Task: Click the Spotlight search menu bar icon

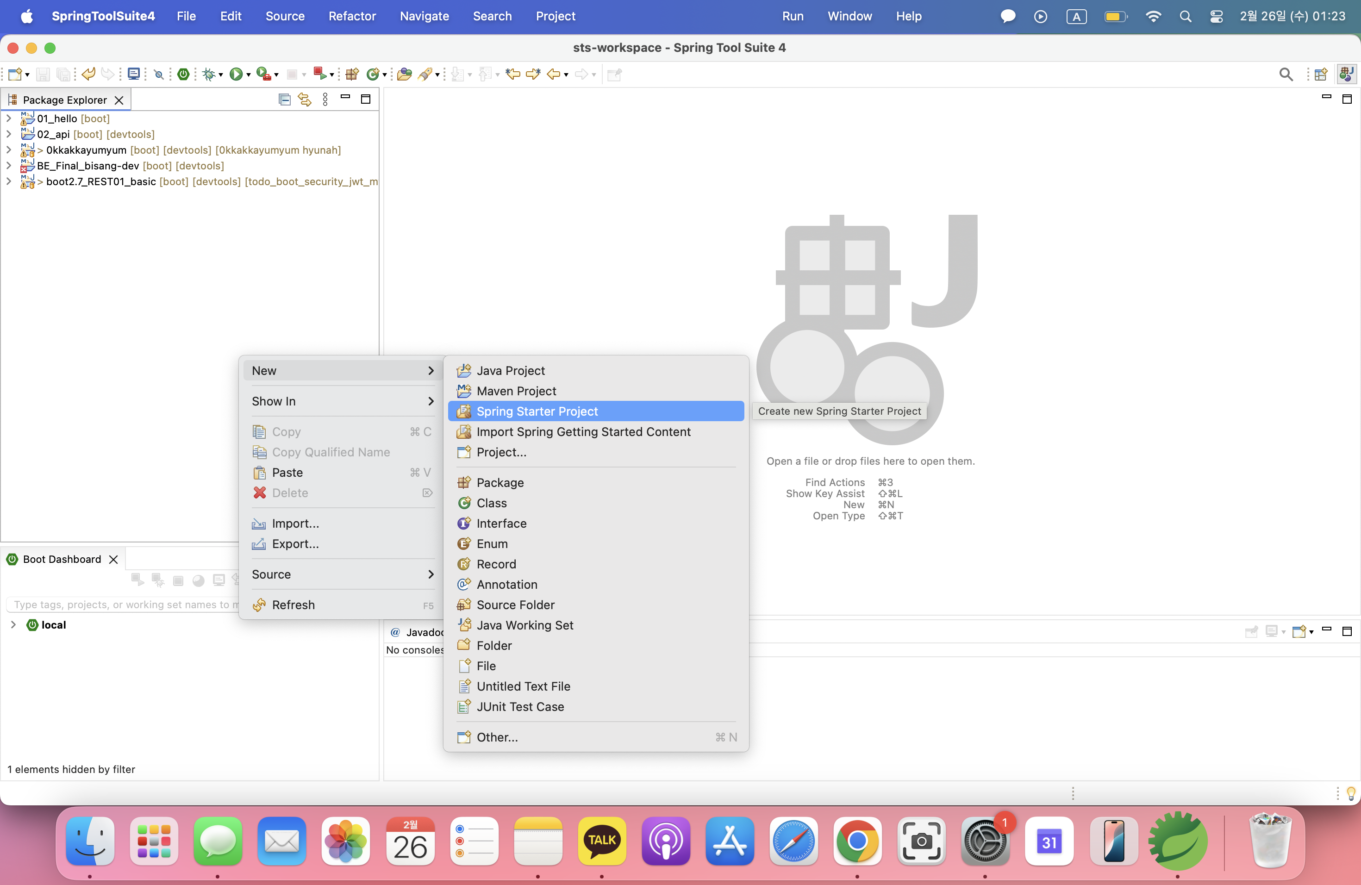Action: [1186, 16]
